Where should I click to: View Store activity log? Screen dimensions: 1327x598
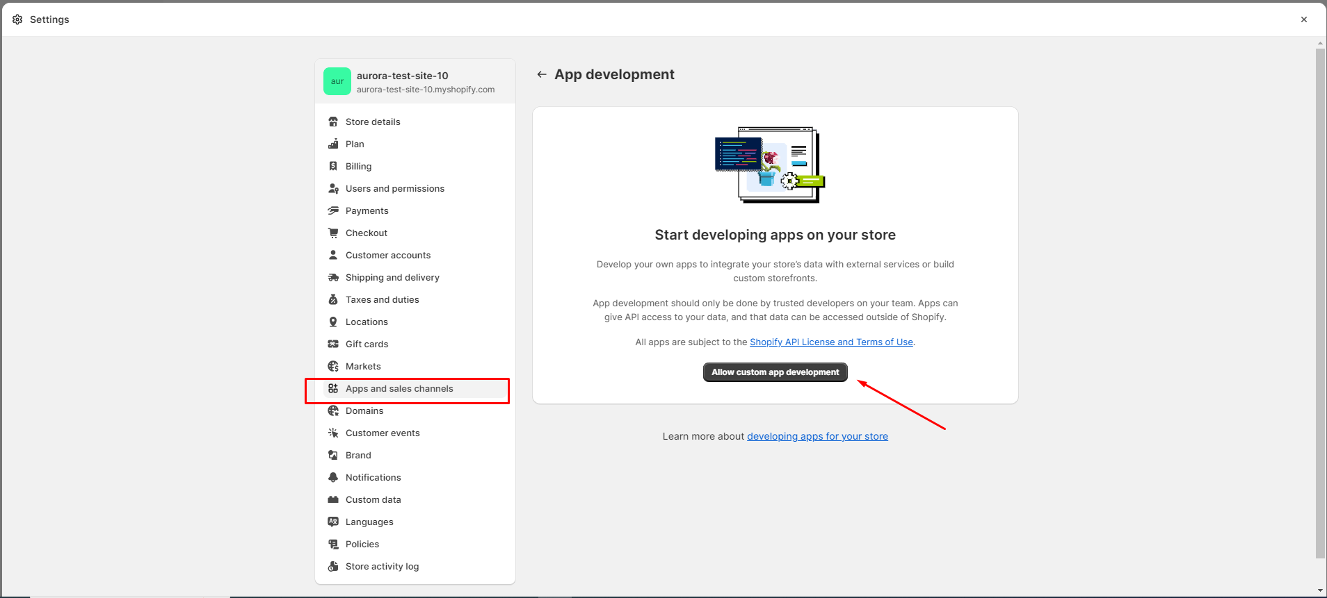415,566
